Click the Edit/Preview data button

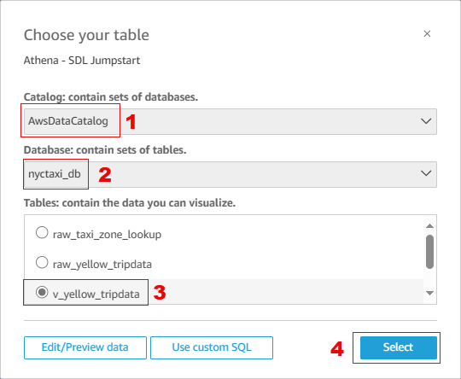point(85,347)
